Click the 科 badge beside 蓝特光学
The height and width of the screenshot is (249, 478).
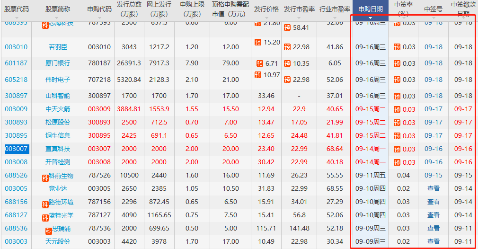(x=45, y=218)
